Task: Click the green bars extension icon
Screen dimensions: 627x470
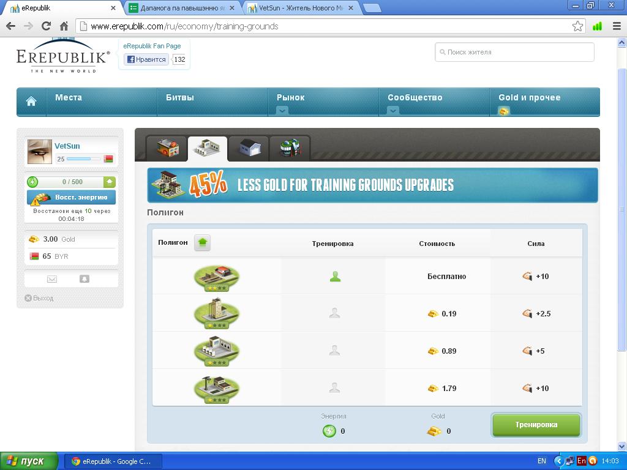Action: pos(598,26)
